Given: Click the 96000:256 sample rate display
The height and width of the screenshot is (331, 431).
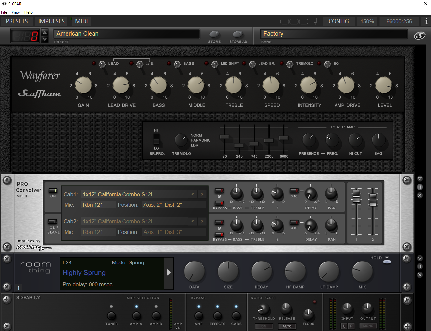Looking at the screenshot, I should (399, 21).
